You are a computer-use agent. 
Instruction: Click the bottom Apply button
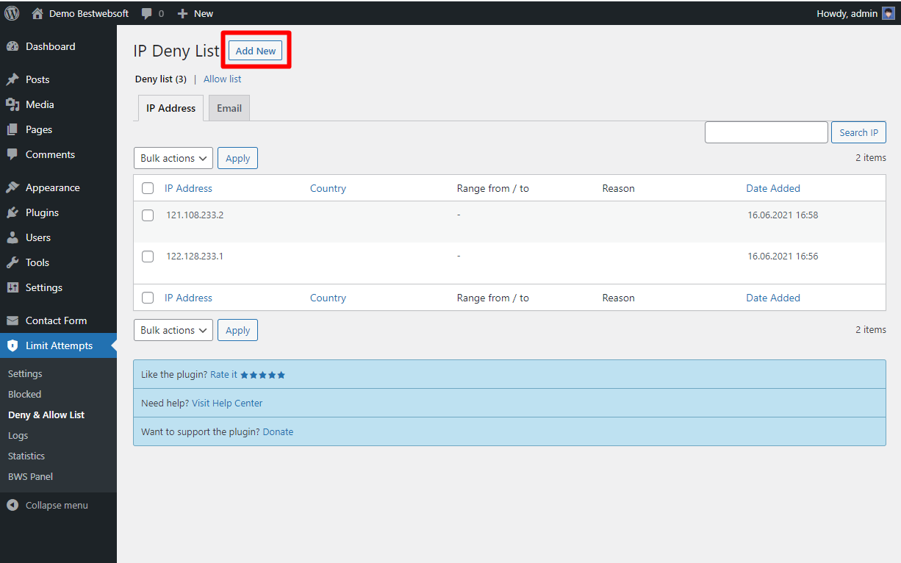pyautogui.click(x=237, y=330)
